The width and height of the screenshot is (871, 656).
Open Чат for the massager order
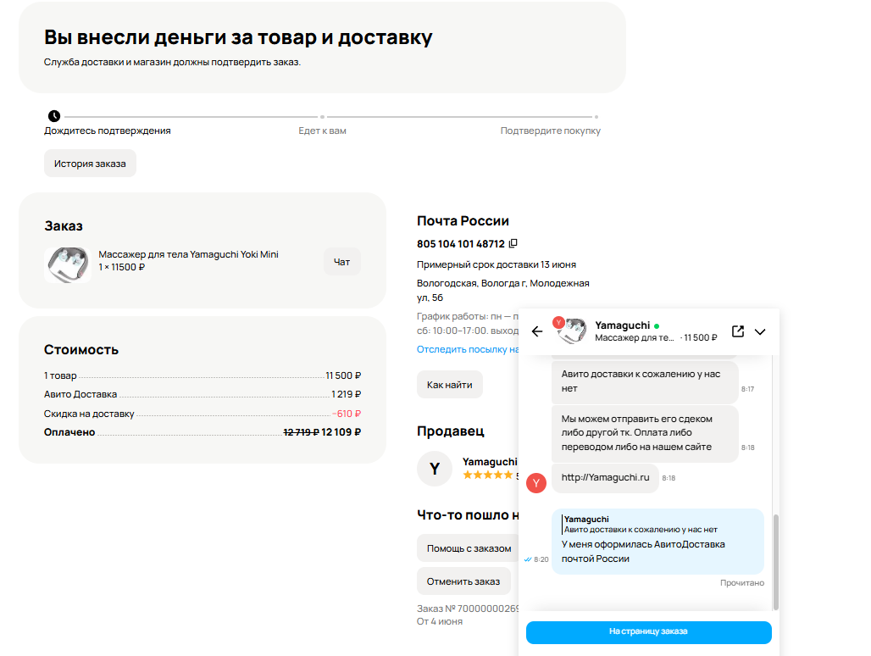click(x=341, y=262)
